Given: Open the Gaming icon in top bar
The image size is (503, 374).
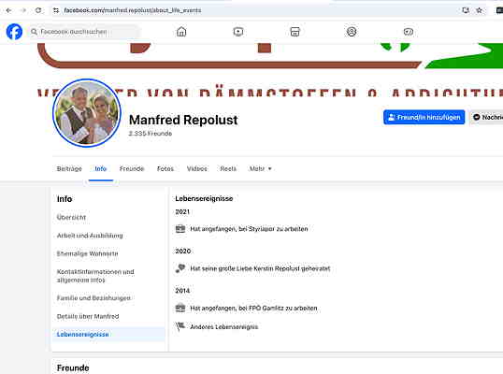Looking at the screenshot, I should click(x=409, y=32).
